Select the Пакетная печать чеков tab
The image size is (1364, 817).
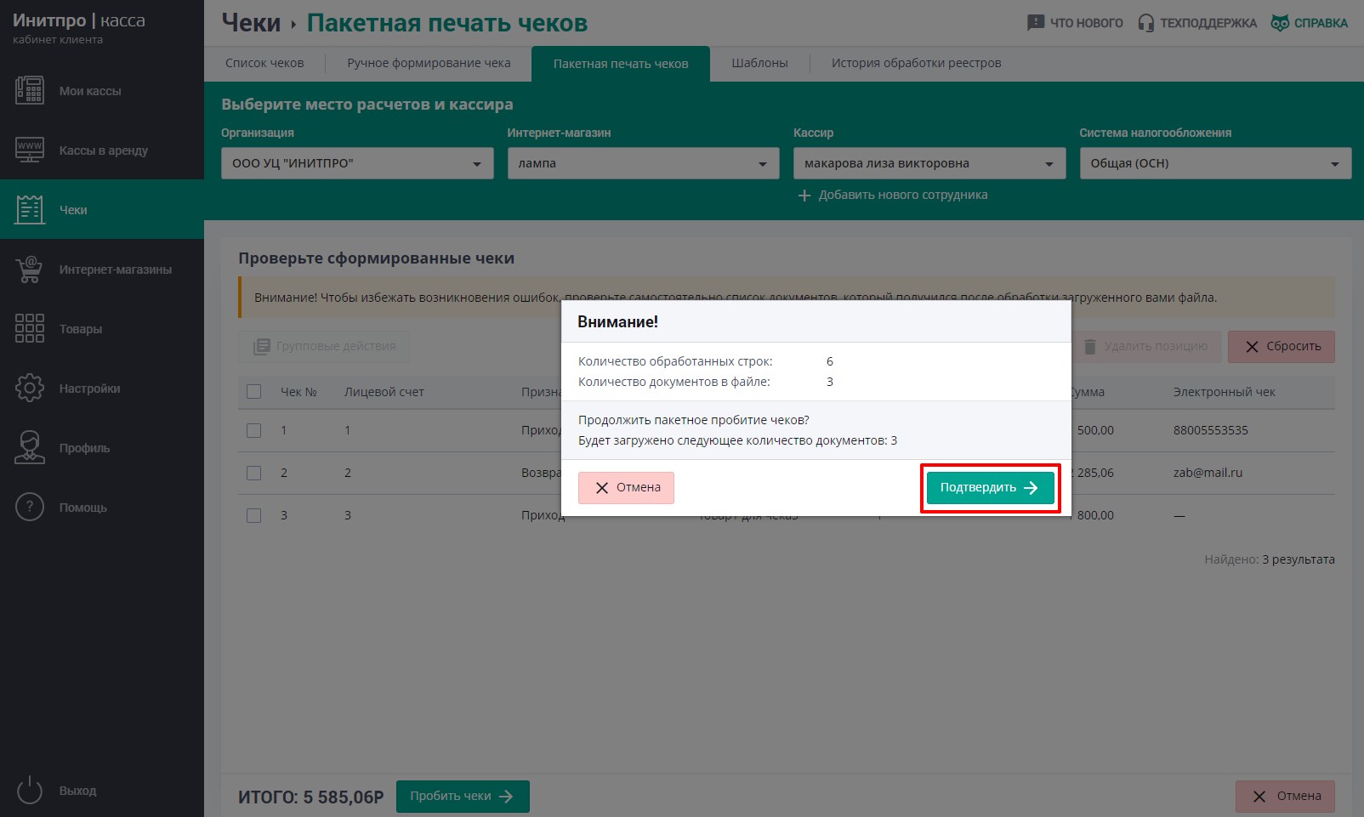coord(621,64)
